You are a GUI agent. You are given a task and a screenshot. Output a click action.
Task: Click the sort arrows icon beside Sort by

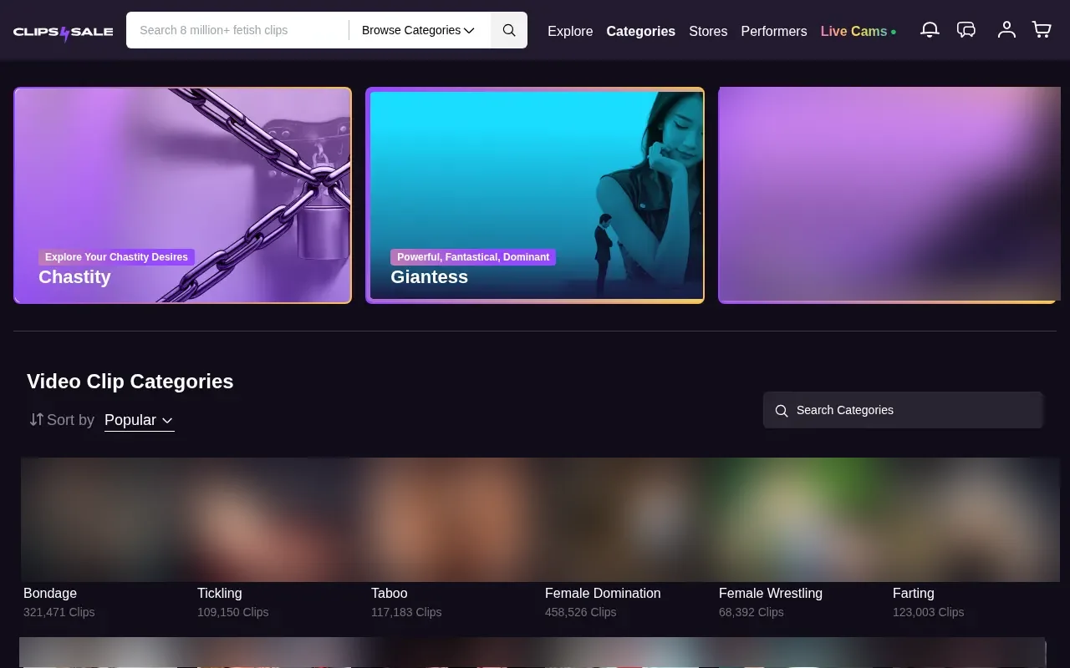click(36, 419)
